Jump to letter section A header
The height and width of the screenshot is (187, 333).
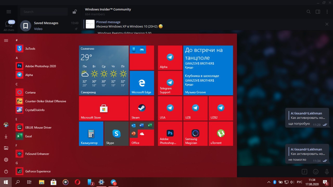click(17, 58)
